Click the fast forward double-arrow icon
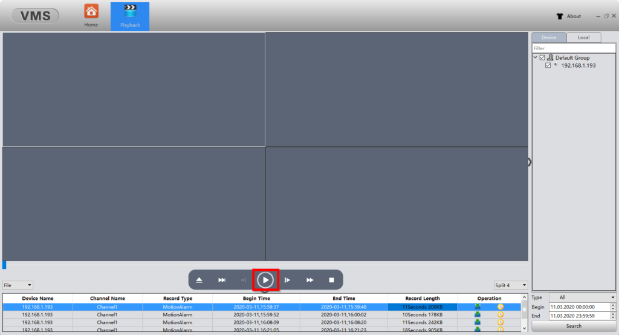 (x=309, y=280)
